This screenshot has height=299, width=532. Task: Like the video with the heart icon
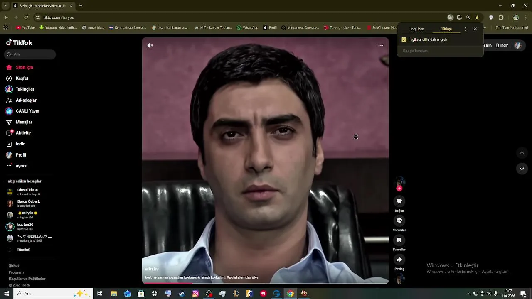click(399, 201)
